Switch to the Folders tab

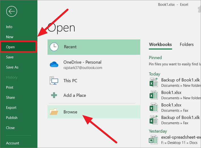(187, 44)
